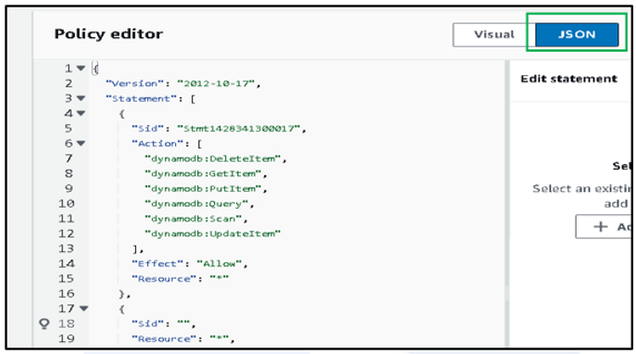Viewport: 636px width, 354px height.
Task: Collapse the Statement array on line 3
Action: pos(81,98)
